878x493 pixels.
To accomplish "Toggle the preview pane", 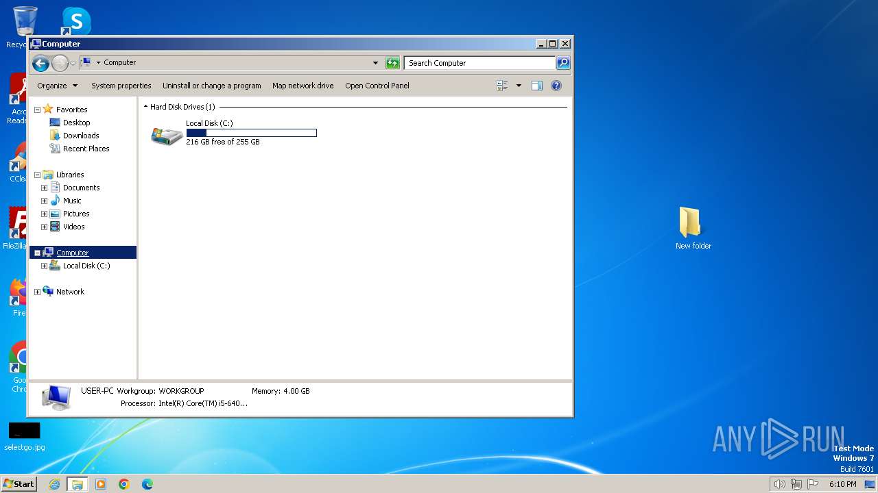I will [537, 86].
